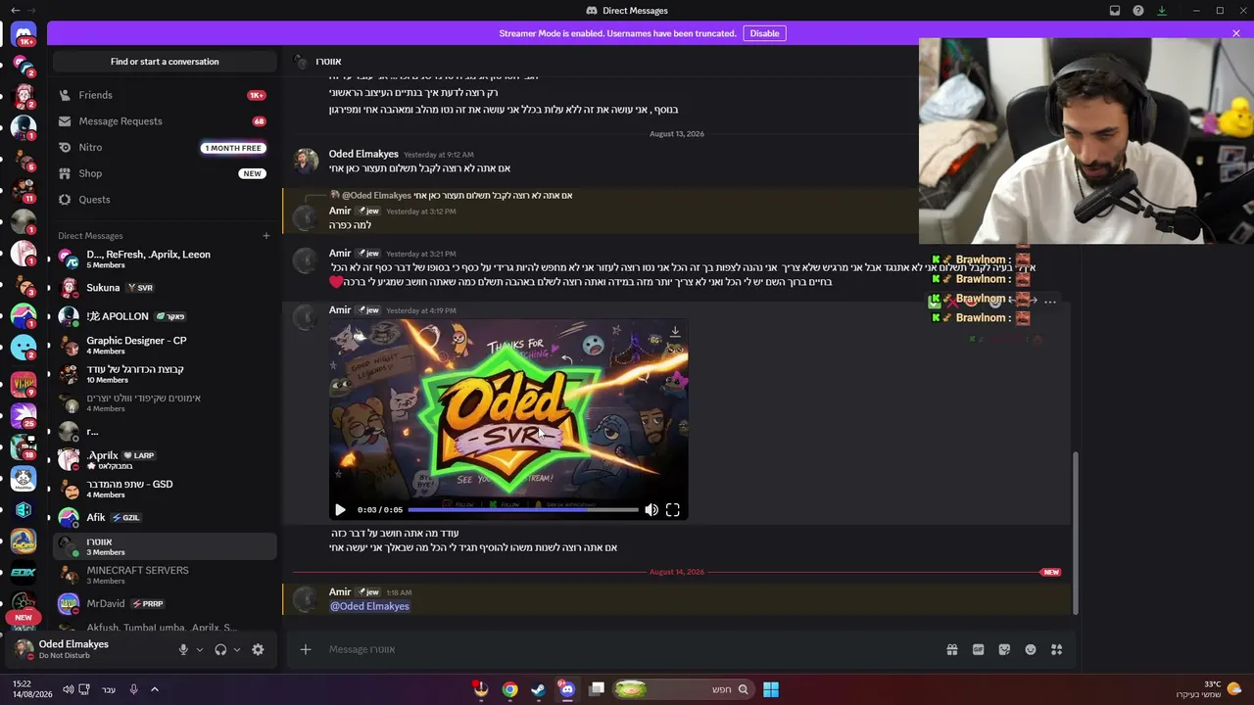Open the MrDavid conversation
The width and height of the screenshot is (1254, 705).
click(x=163, y=603)
